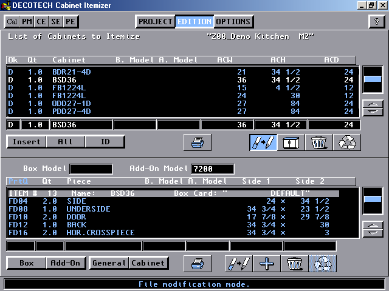Screen dimensions: 389x291
Task: Select the BDR21-4D cabinet row
Action: [x=183, y=72]
